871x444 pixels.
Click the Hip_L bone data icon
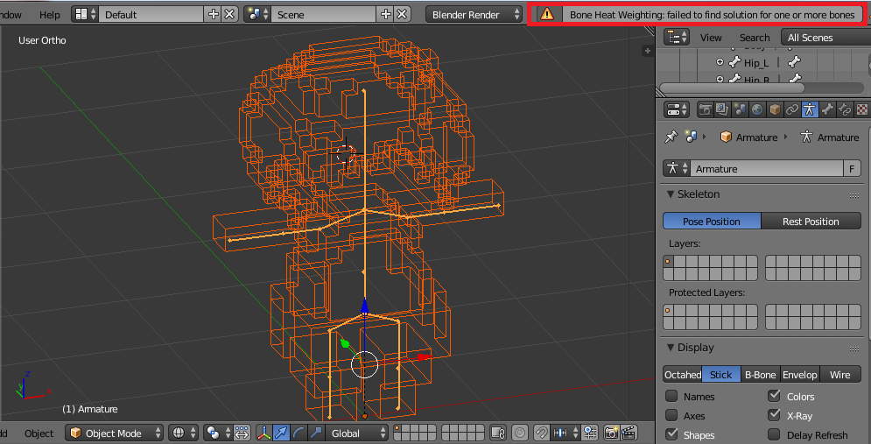tap(795, 62)
